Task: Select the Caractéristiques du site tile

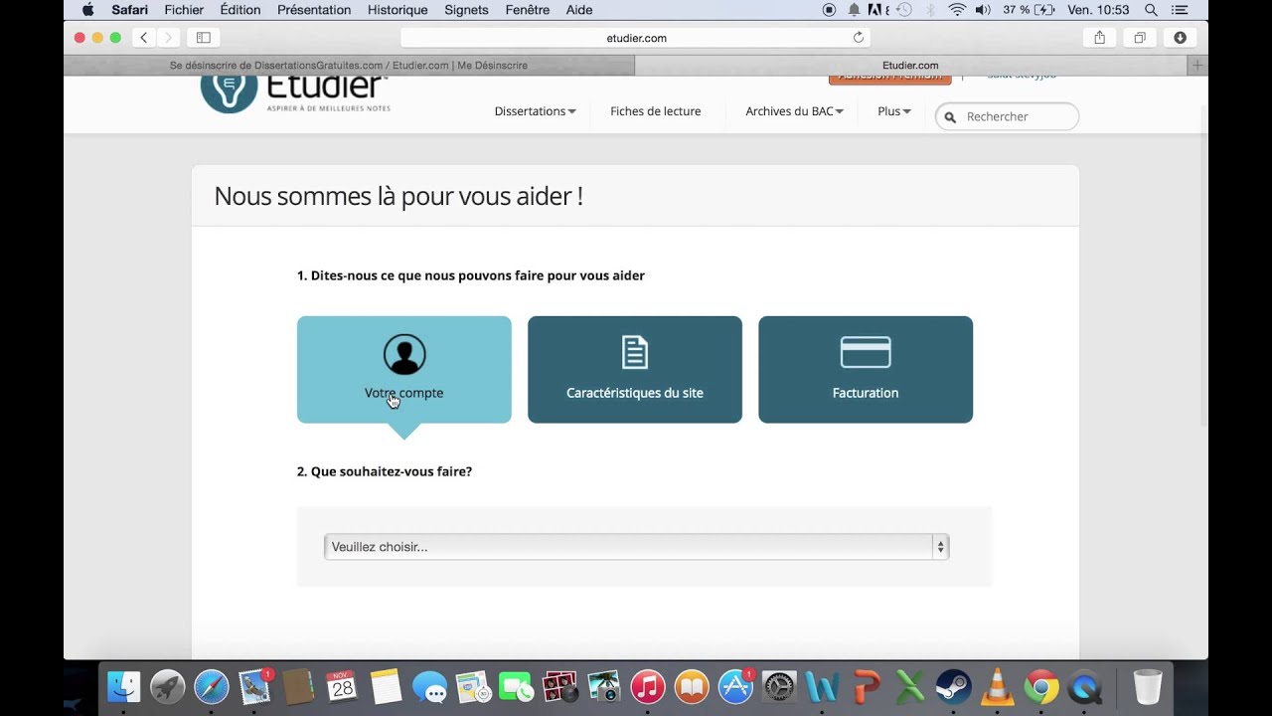Action: 635,370
